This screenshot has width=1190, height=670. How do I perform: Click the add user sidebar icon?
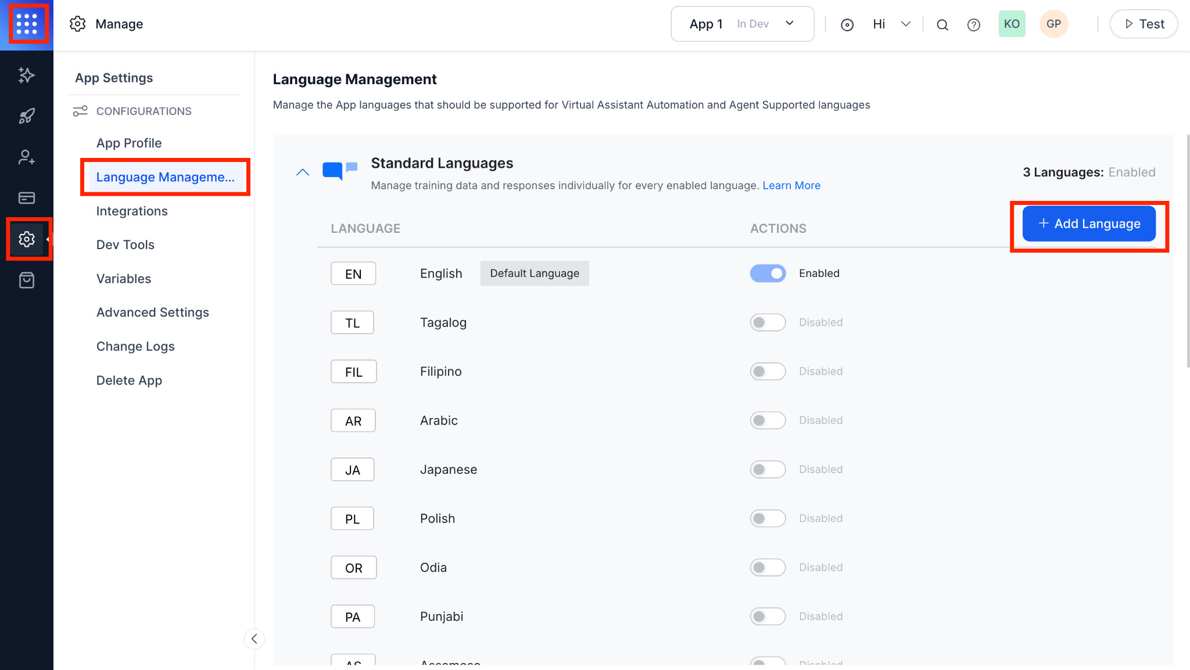pyautogui.click(x=26, y=157)
